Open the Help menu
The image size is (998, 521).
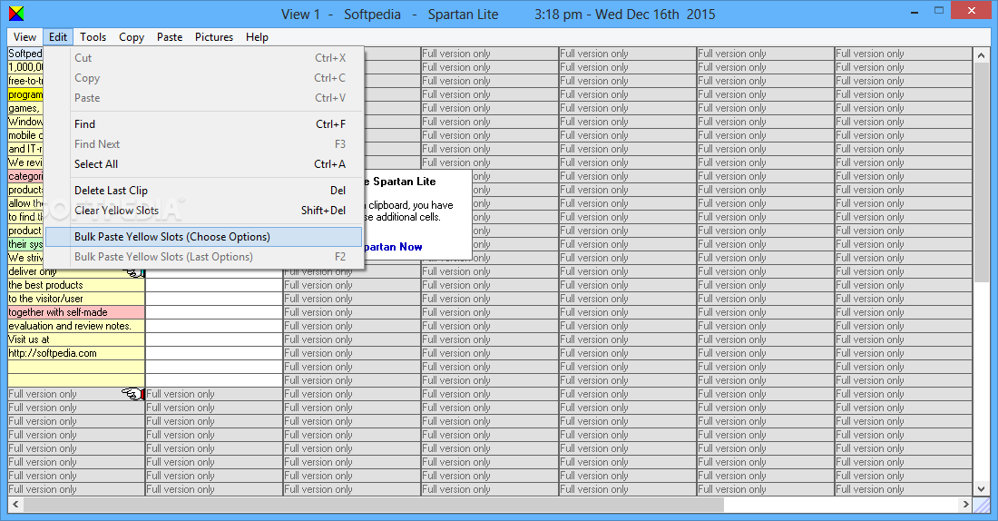click(x=257, y=37)
